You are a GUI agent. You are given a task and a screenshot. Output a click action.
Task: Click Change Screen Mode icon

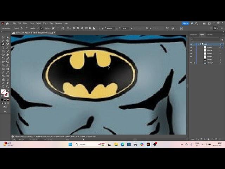(5, 107)
